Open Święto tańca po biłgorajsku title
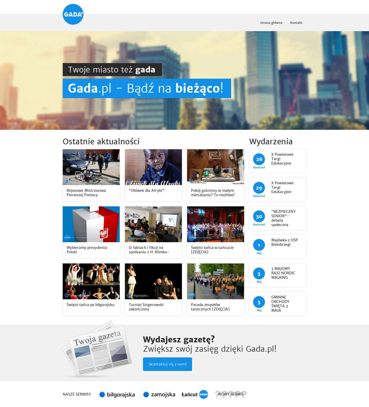Image resolution: width=369 pixels, height=407 pixels. tap(90, 305)
